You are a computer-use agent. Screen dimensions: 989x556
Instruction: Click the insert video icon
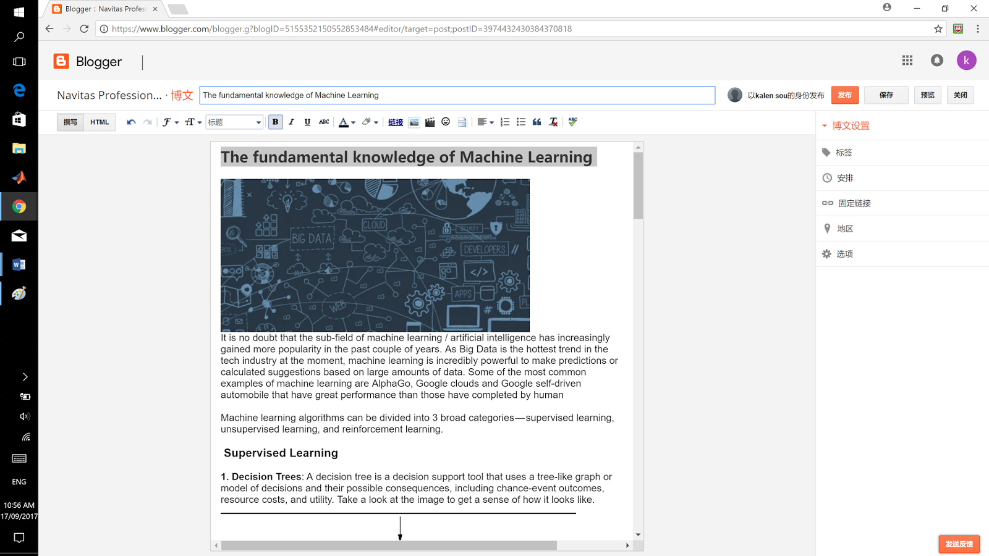point(430,122)
